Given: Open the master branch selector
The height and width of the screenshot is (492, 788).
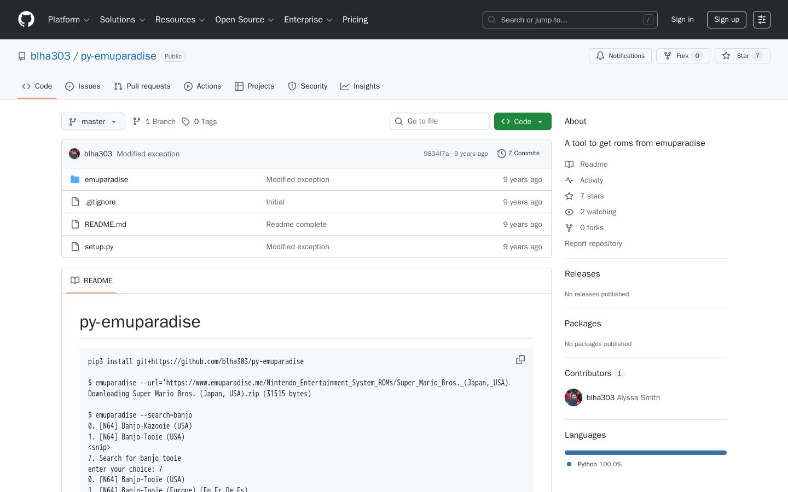Looking at the screenshot, I should tap(93, 121).
